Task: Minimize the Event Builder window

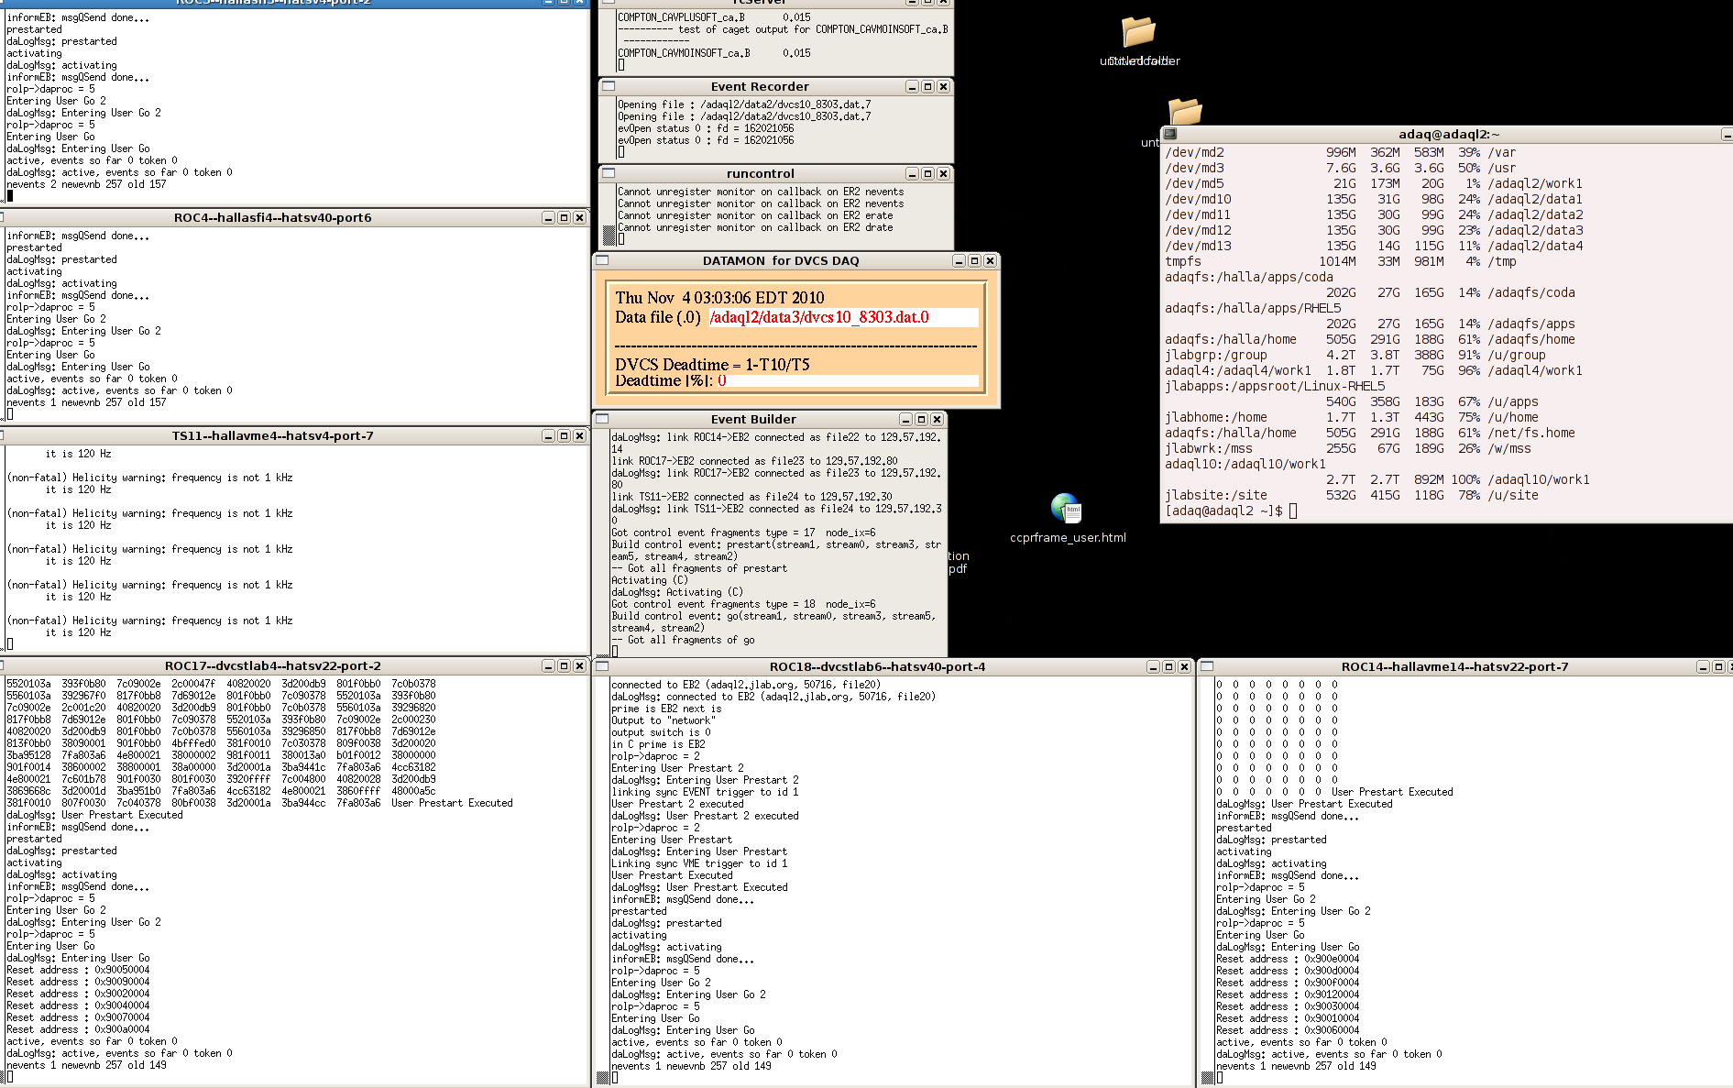Action: [x=905, y=419]
